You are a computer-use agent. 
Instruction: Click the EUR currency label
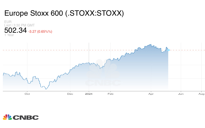point(7,22)
